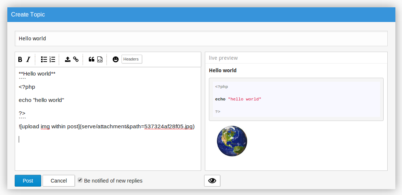Click the **Hello world** line in editor
Viewport: 402px width, 195px height.
pos(37,74)
